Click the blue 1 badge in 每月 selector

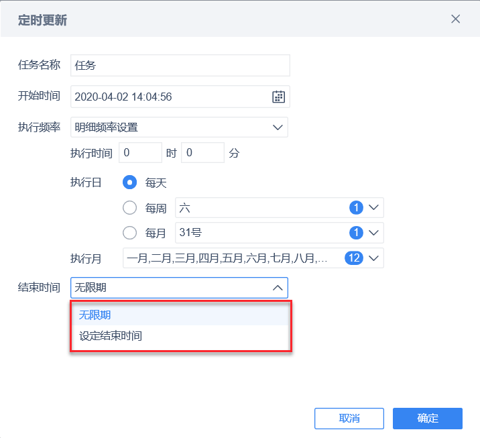(x=356, y=233)
